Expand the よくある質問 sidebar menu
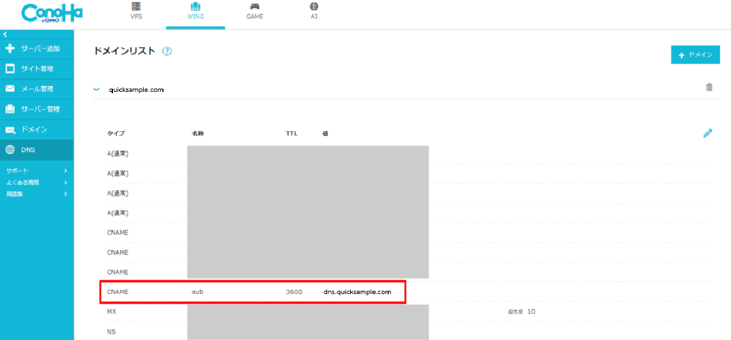The height and width of the screenshot is (340, 731). pos(37,182)
